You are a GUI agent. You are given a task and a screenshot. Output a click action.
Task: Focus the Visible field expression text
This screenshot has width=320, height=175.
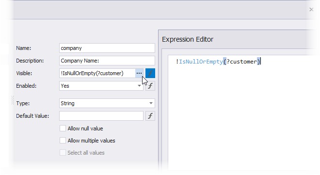pos(97,73)
